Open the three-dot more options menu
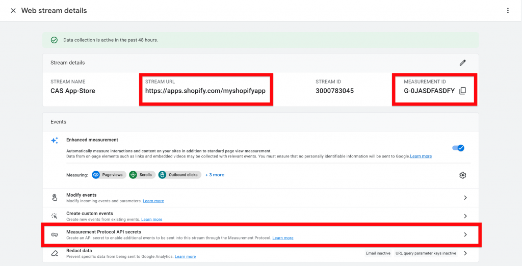This screenshot has height=266, width=522. [x=508, y=11]
